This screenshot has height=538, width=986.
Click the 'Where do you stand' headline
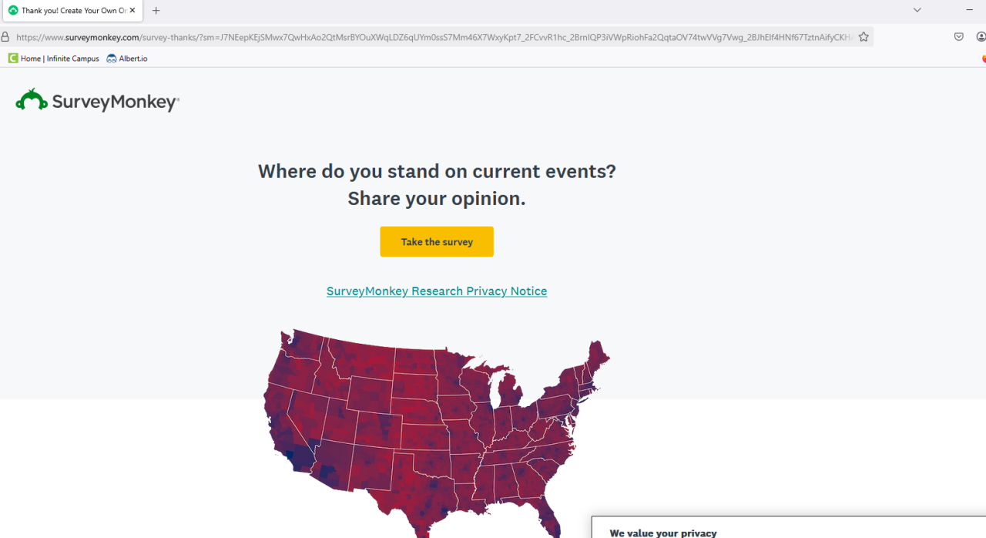[437, 171]
